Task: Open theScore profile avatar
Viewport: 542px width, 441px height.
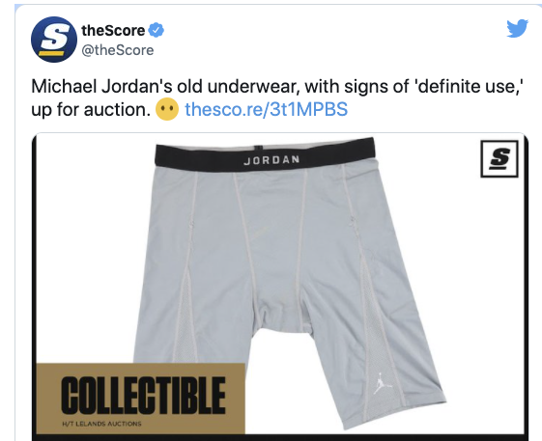Action: pyautogui.click(x=54, y=40)
